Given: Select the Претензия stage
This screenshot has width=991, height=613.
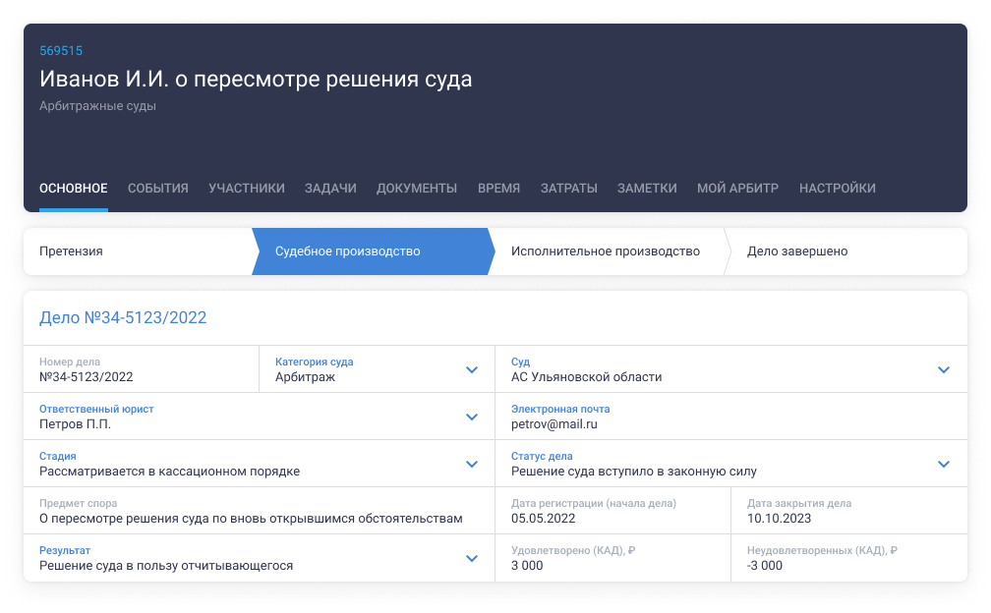Looking at the screenshot, I should (138, 251).
